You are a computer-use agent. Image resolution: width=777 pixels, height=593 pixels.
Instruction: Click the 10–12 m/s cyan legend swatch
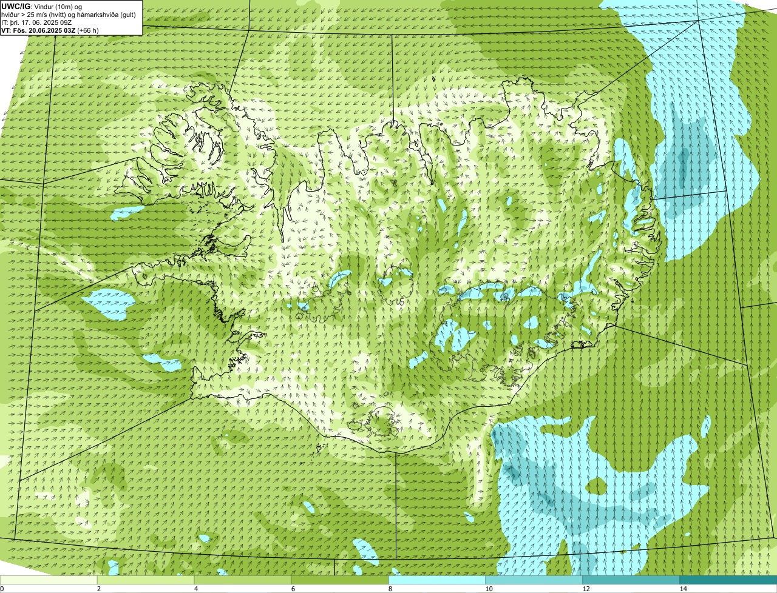click(x=534, y=580)
